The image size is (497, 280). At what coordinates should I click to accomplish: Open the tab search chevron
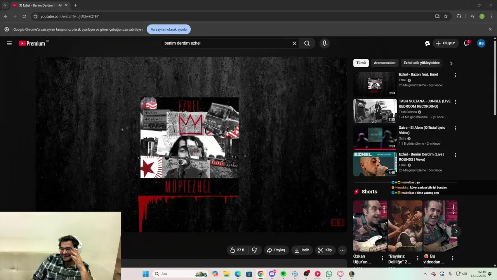(x=5, y=5)
